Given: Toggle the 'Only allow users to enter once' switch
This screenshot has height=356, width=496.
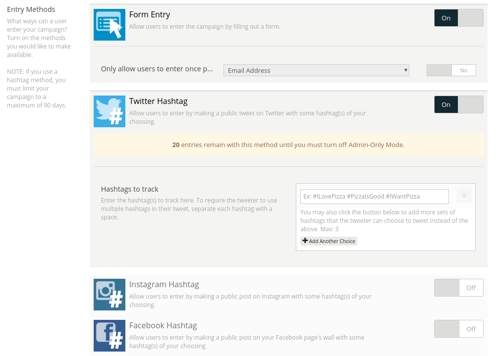Looking at the screenshot, I should [451, 70].
